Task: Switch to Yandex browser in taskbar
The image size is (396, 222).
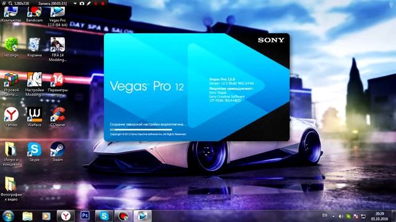Action: point(66,216)
